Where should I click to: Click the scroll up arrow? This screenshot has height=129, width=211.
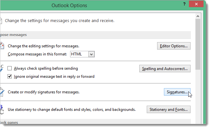click(198, 16)
